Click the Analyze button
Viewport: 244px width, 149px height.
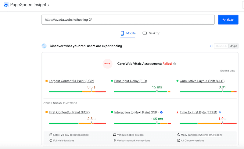228,19
